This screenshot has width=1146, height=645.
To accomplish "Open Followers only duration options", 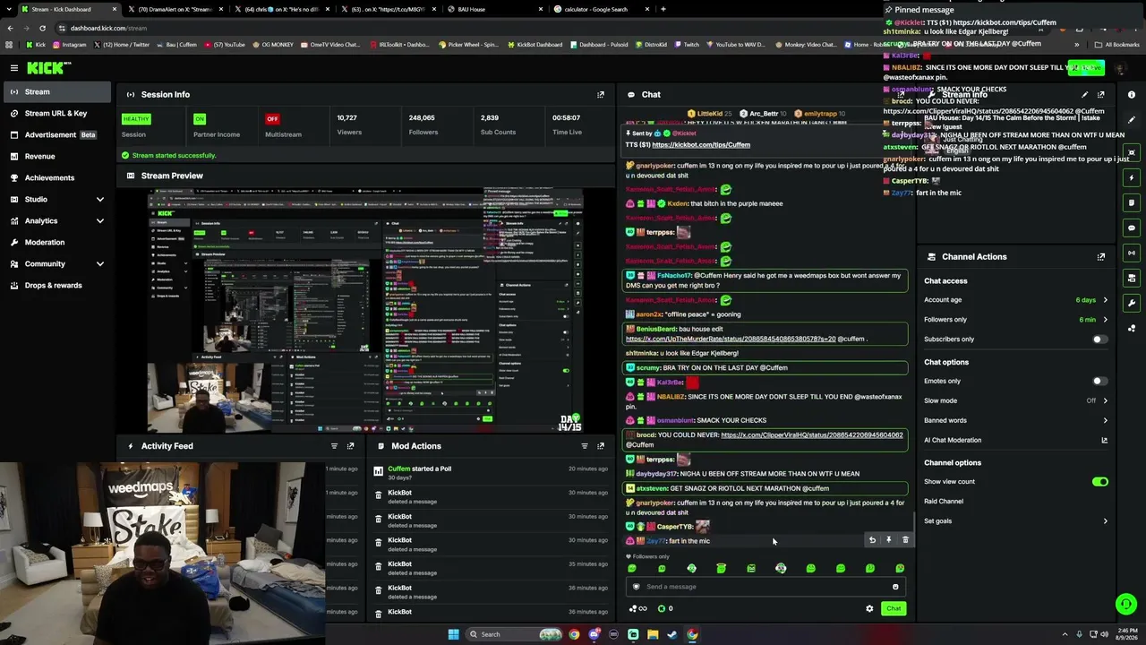I will (1015, 320).
